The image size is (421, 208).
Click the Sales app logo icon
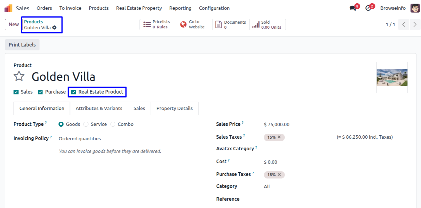click(8, 8)
